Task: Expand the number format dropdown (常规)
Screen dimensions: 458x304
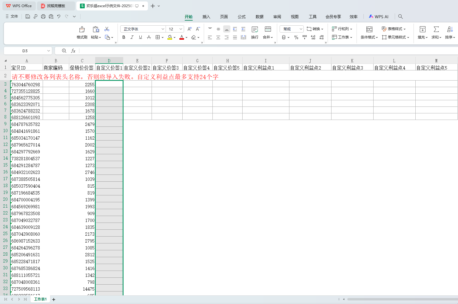Action: point(301,29)
